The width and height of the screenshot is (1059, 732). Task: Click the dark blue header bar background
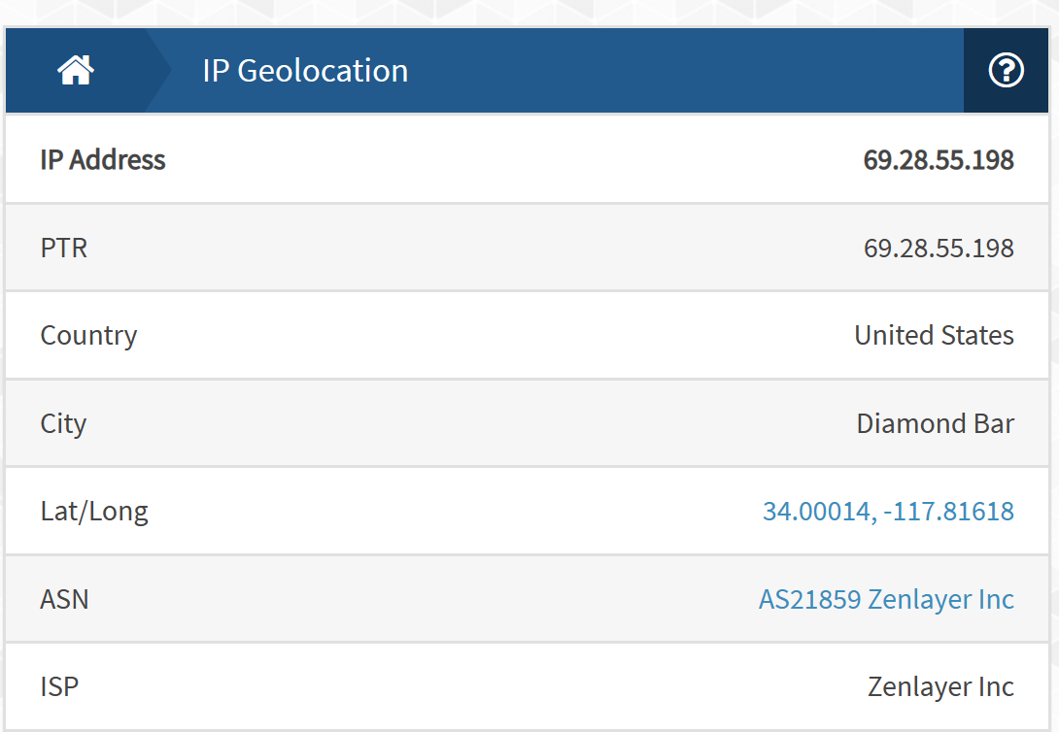tap(675, 70)
